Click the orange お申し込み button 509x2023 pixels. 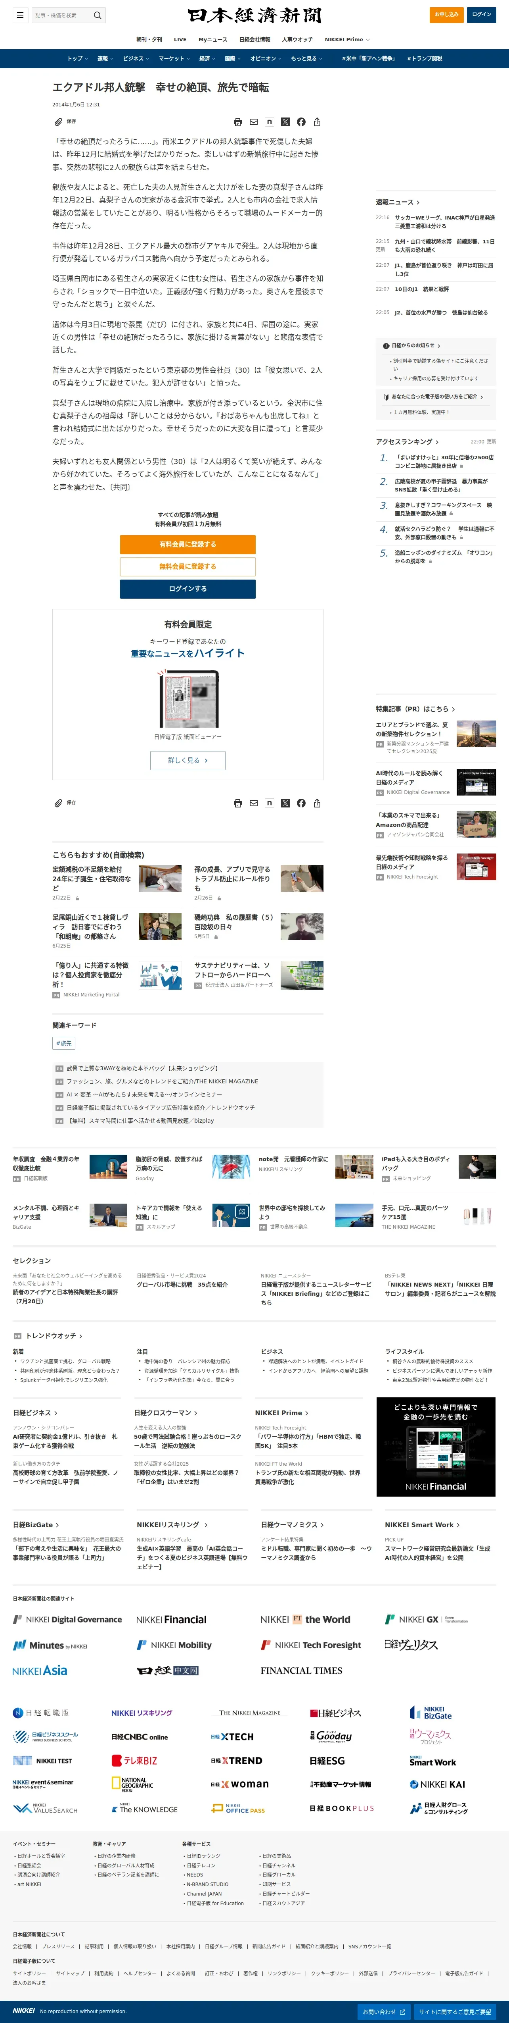click(x=447, y=14)
